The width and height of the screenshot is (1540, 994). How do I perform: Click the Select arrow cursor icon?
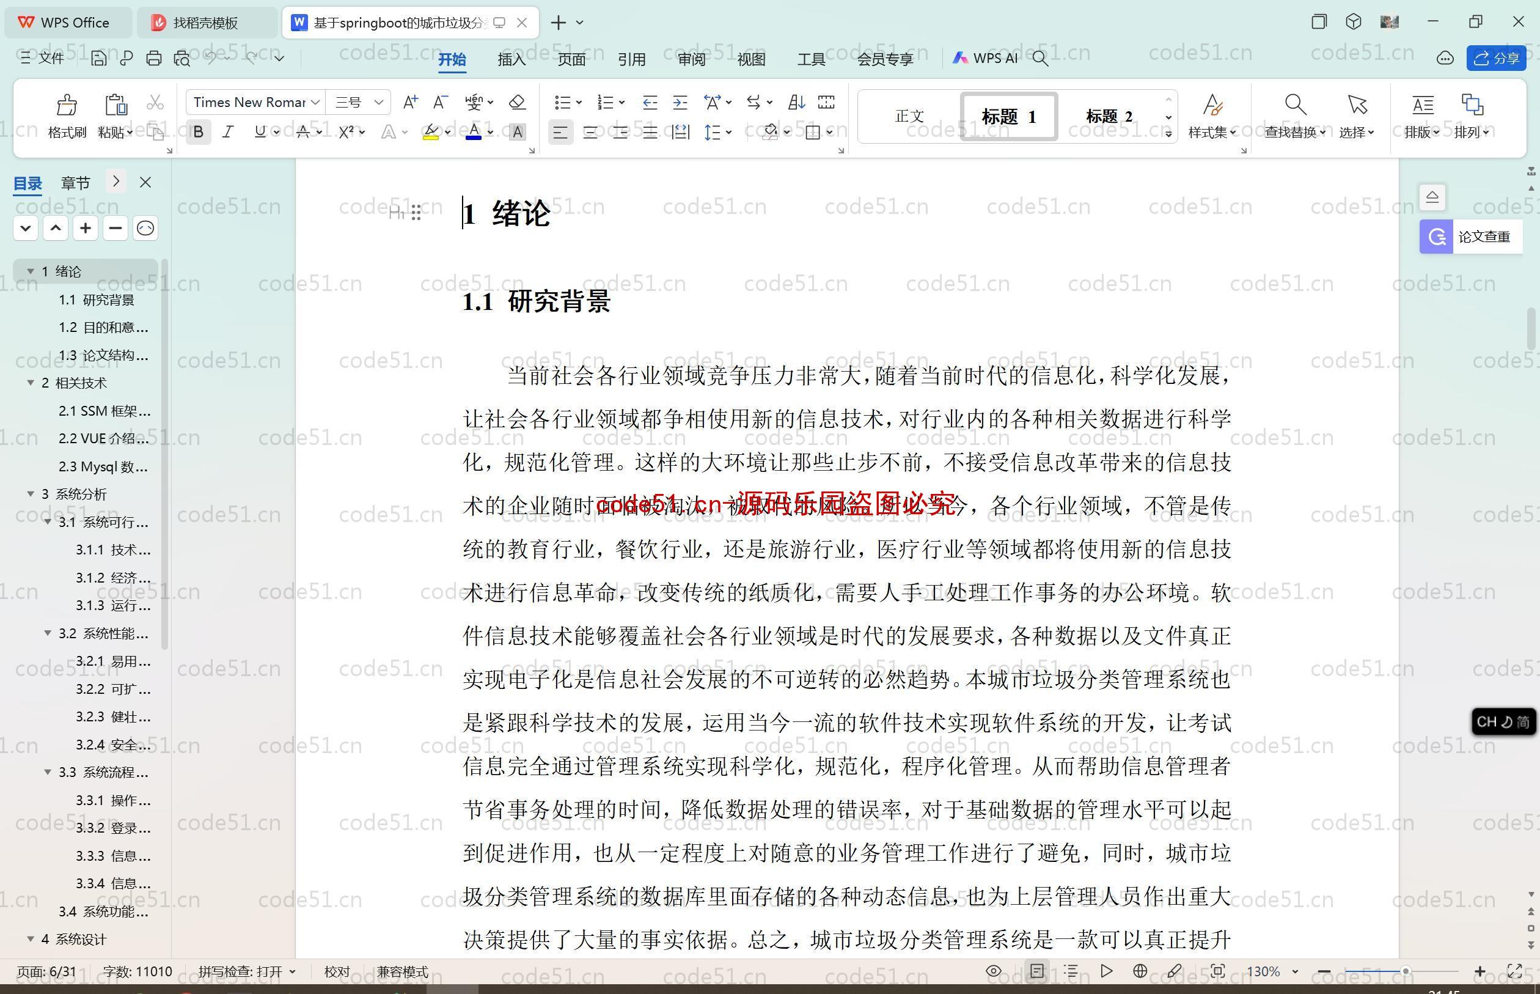pos(1357,105)
